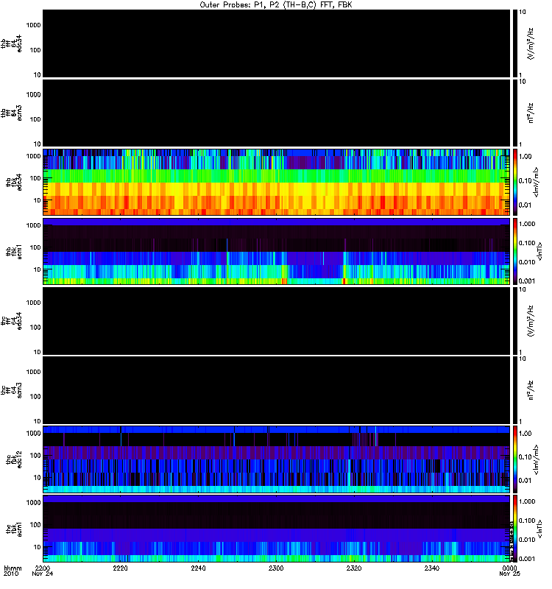
Task: Click the 'Nov 25' date label
Action: [x=509, y=574]
